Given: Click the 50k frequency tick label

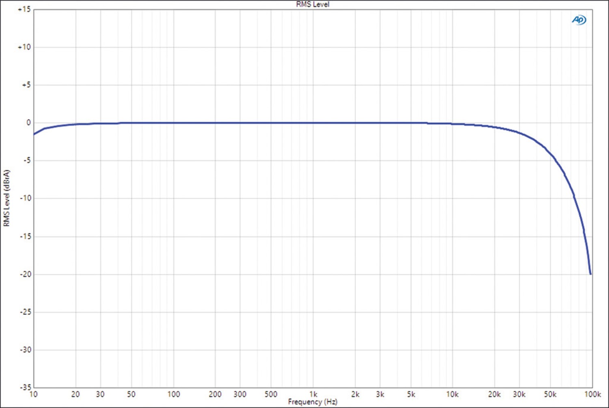Looking at the screenshot, I should (550, 394).
